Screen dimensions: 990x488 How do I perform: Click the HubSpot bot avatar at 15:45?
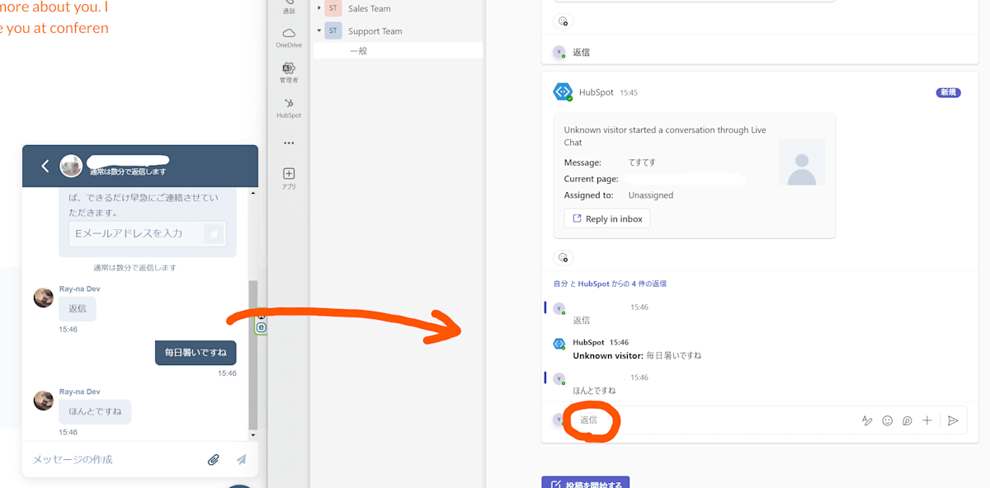(563, 92)
